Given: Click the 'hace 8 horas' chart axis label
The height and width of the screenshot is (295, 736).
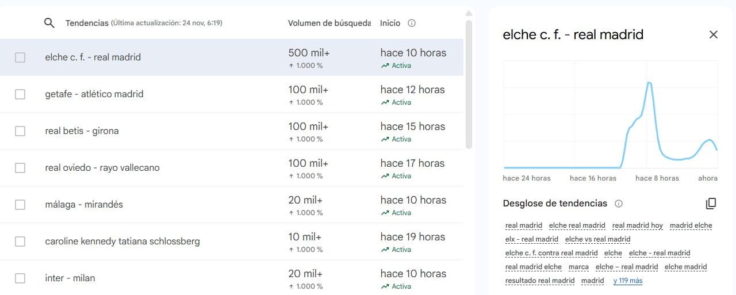Looking at the screenshot, I should [657, 178].
